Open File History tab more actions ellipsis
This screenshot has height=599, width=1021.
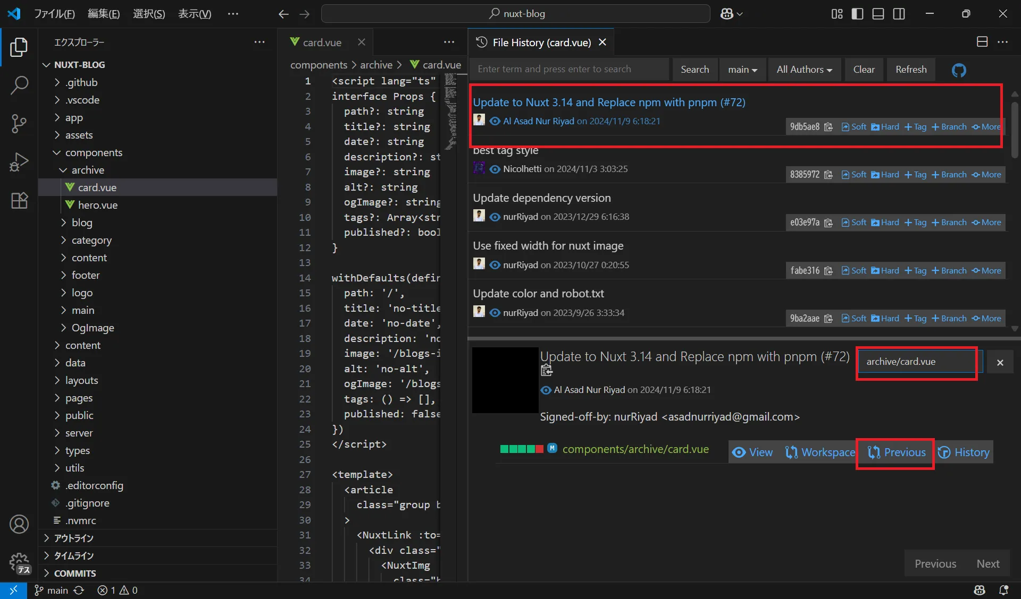pyautogui.click(x=1003, y=42)
